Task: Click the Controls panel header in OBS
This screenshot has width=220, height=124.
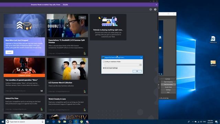Action: 167,79
